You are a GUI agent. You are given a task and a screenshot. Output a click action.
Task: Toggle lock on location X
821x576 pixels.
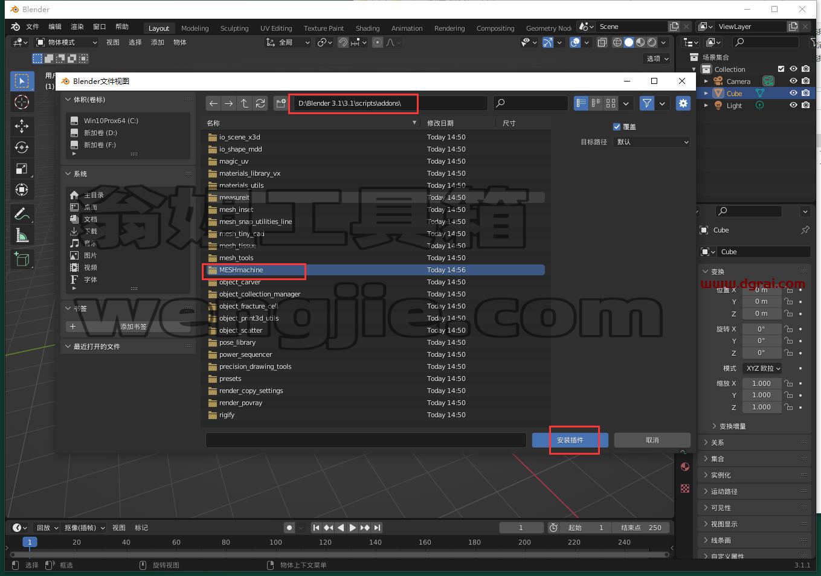(x=788, y=290)
